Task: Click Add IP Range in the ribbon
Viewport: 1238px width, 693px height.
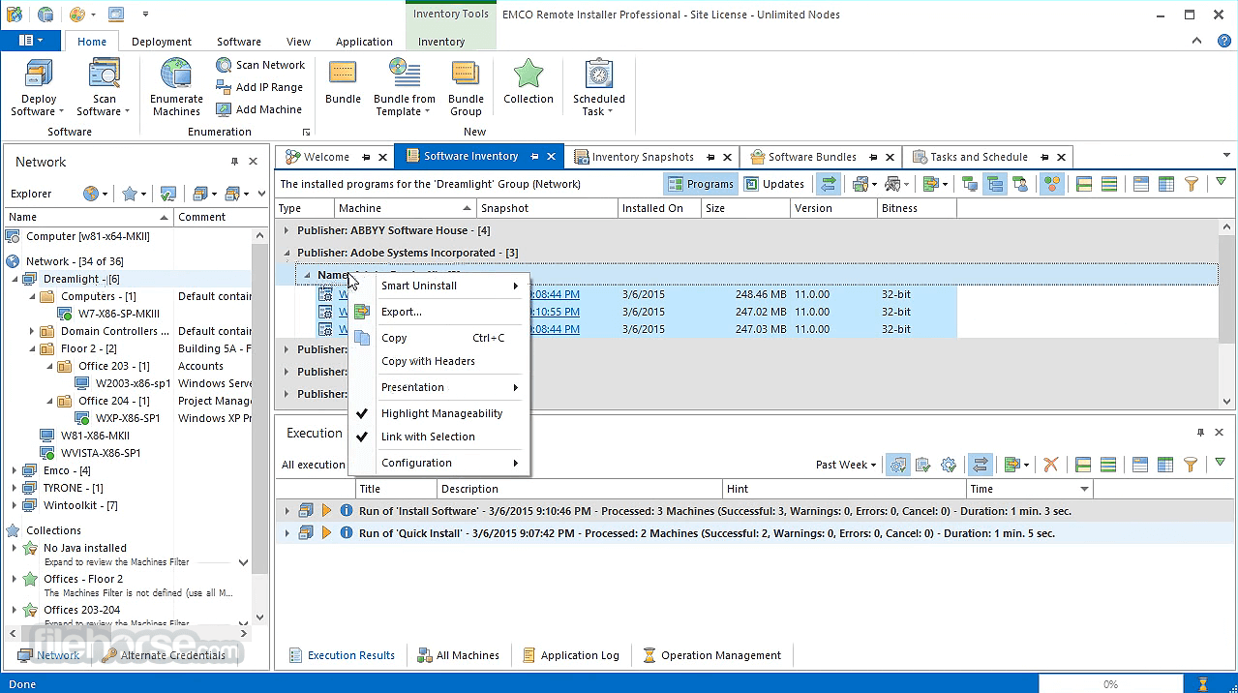Action: click(x=259, y=87)
